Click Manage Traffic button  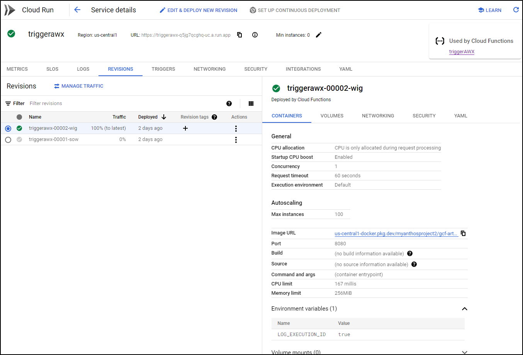(79, 86)
